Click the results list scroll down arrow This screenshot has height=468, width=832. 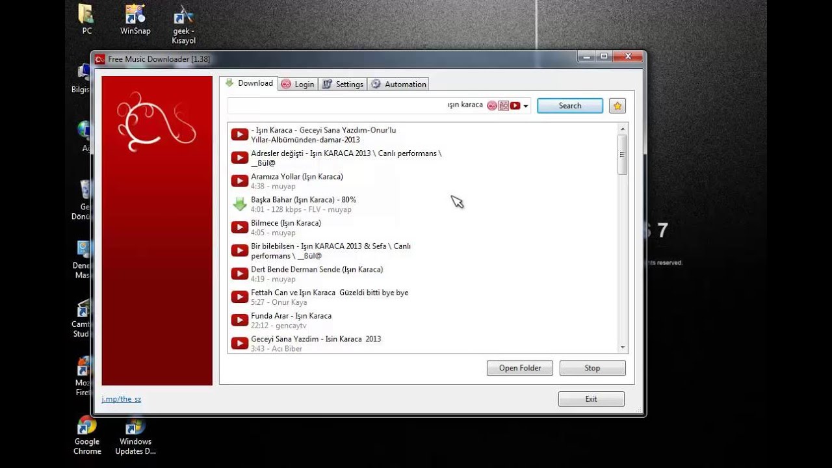tap(623, 348)
